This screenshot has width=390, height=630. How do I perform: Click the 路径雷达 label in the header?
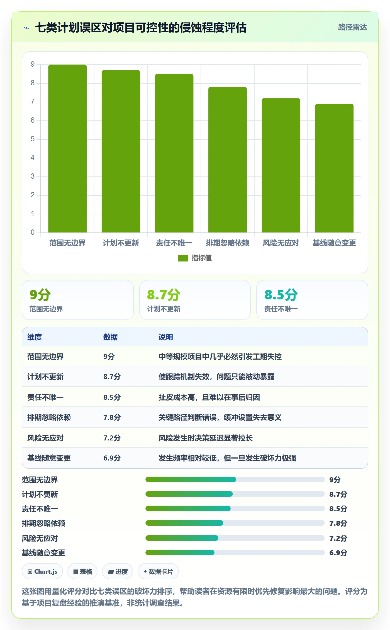coord(352,27)
